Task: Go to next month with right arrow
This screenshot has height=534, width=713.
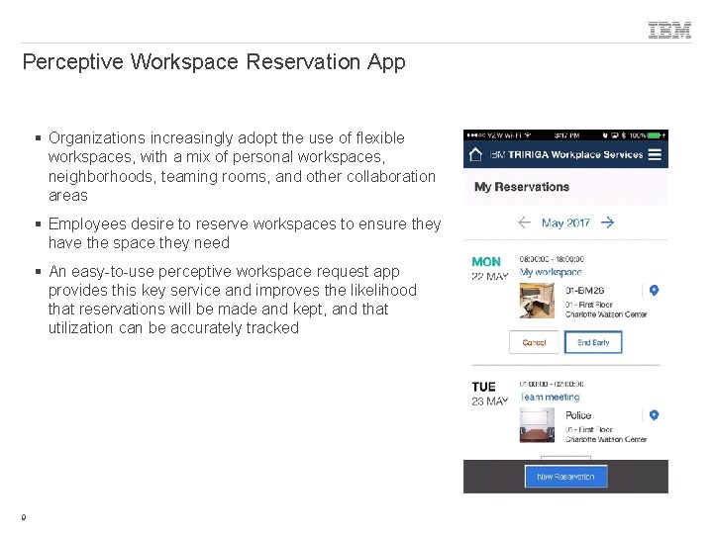Action: (607, 222)
